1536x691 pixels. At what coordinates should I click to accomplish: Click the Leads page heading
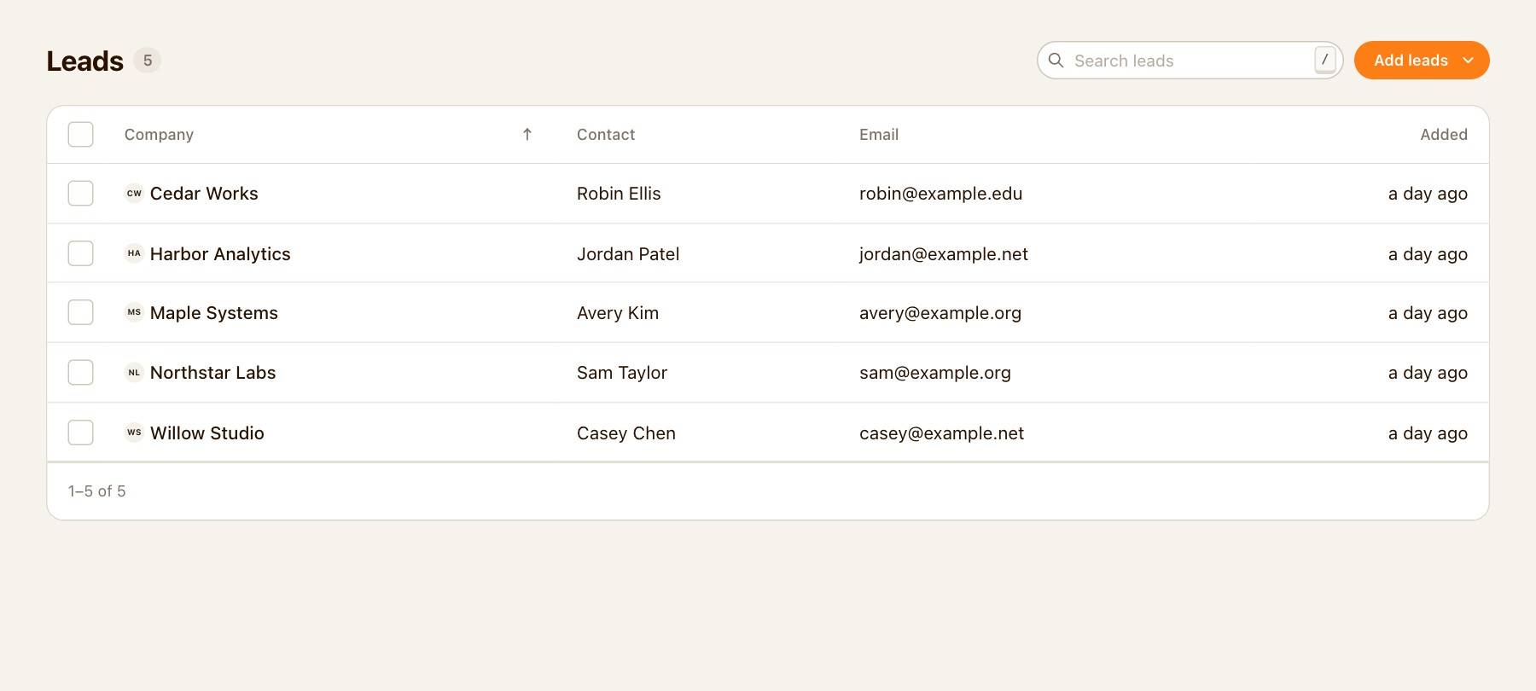85,61
